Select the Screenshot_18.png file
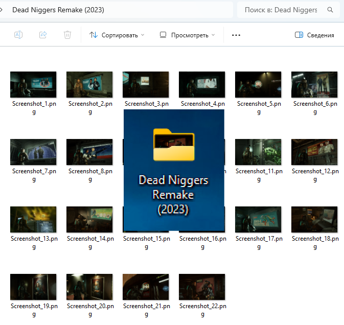Screen dimensions: 344x325 [x=314, y=220]
